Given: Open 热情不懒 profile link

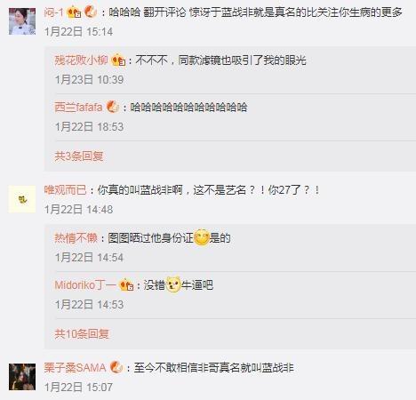Looking at the screenshot, I should coord(76,238).
